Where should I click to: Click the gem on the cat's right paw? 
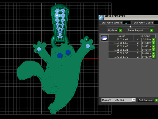click(x=88, y=46)
